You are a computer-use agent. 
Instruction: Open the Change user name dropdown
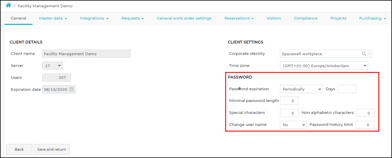pyautogui.click(x=293, y=125)
